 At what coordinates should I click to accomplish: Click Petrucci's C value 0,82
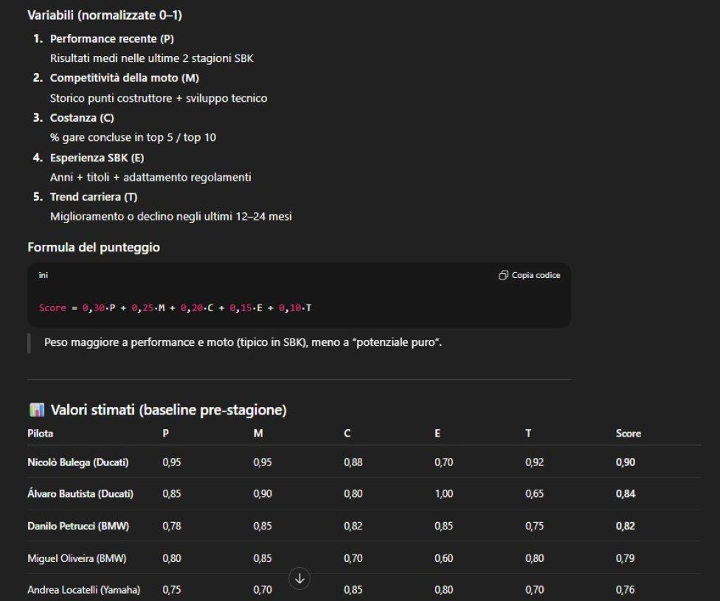click(353, 527)
